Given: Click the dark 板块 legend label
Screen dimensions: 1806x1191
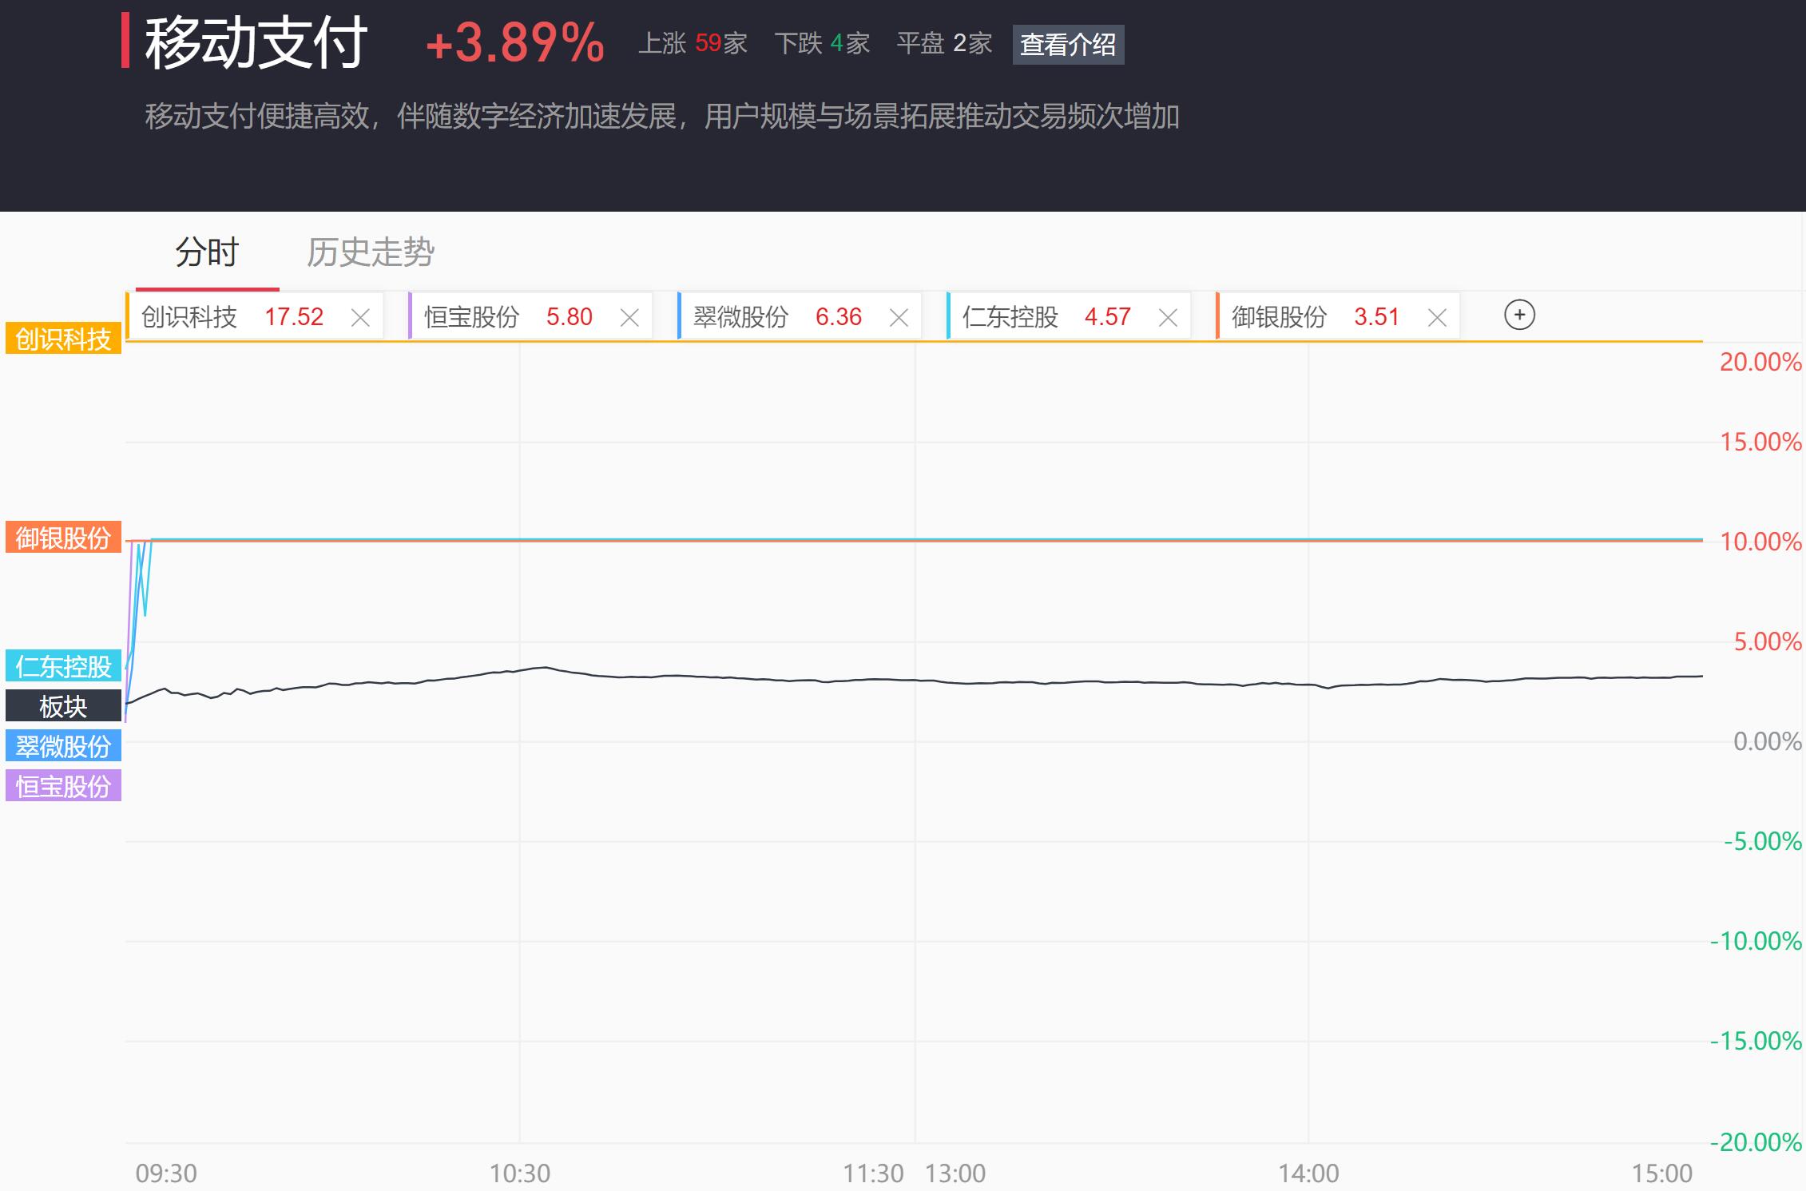Looking at the screenshot, I should coord(63,705).
